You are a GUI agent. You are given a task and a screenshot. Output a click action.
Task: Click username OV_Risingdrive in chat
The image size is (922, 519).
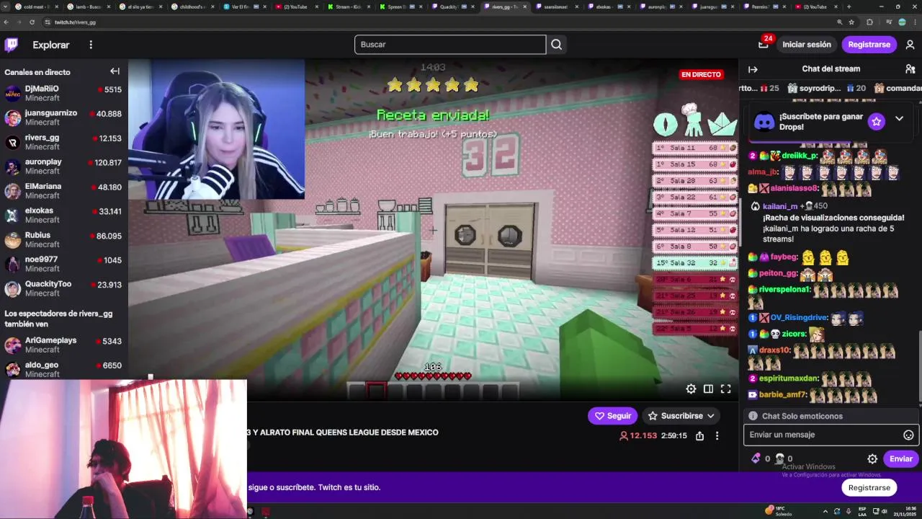[799, 318]
